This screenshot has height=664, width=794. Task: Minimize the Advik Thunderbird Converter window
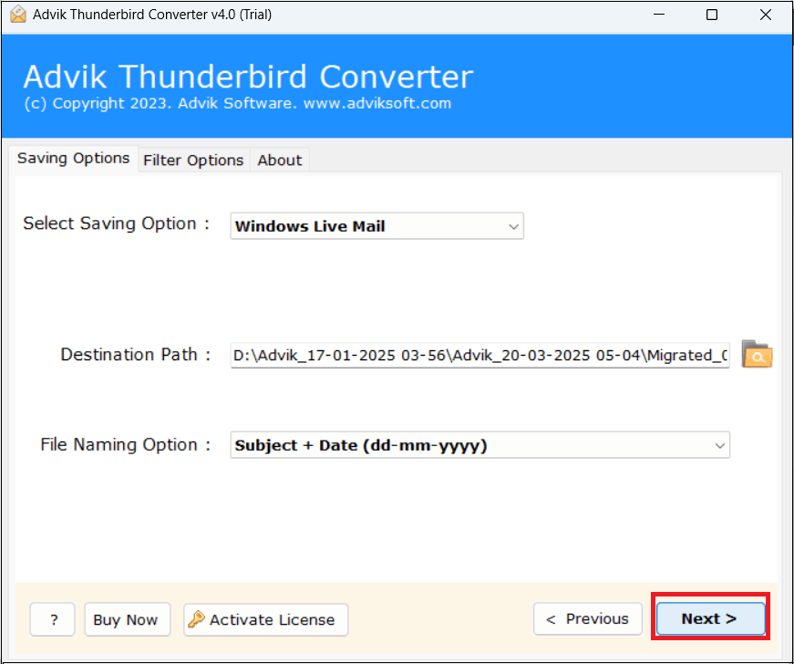659,15
